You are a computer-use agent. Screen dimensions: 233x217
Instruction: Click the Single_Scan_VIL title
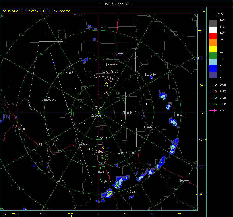[x=116, y=4]
